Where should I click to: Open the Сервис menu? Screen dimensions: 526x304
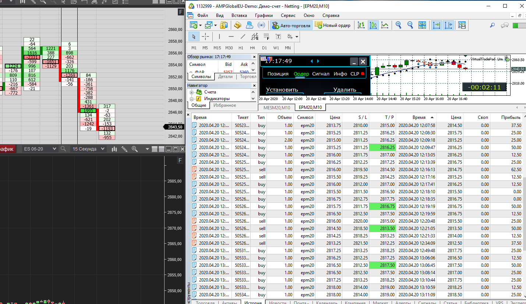pos(288,15)
